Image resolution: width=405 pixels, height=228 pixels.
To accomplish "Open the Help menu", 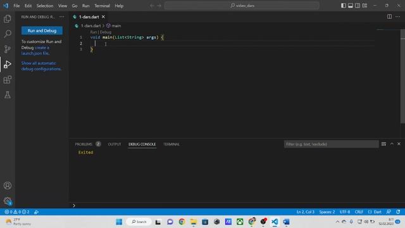I will pyautogui.click(x=119, y=6).
